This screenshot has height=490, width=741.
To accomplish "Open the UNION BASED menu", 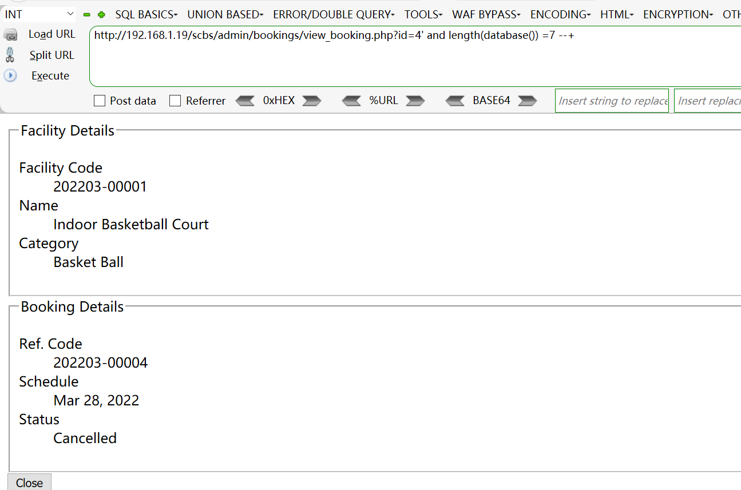I will pos(225,14).
